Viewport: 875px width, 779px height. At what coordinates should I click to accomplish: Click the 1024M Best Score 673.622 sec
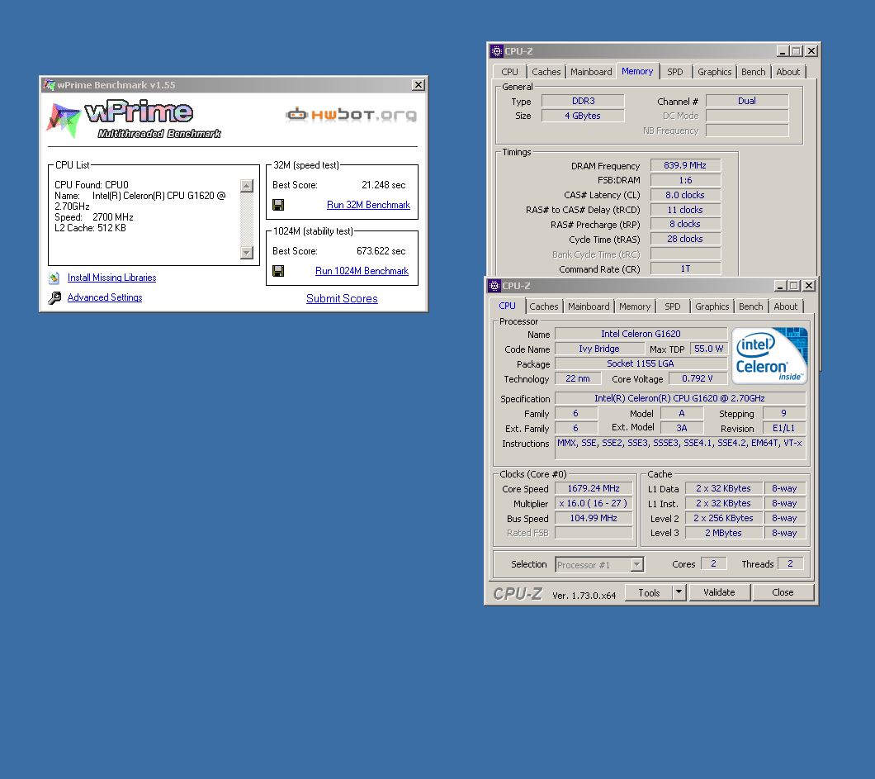381,251
